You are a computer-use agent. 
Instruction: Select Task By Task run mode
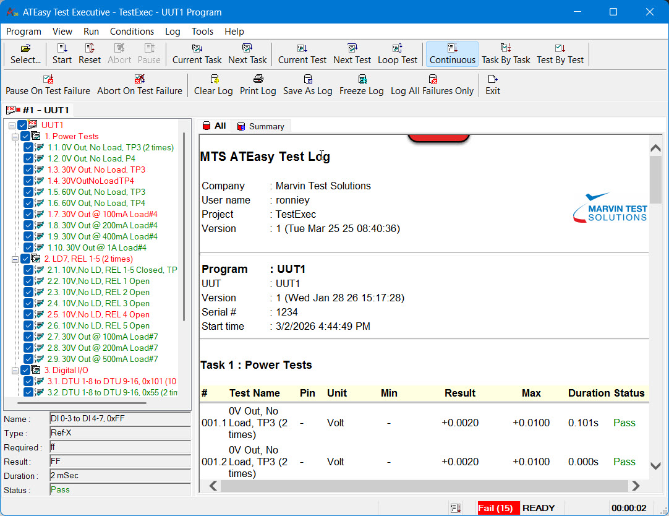(506, 54)
